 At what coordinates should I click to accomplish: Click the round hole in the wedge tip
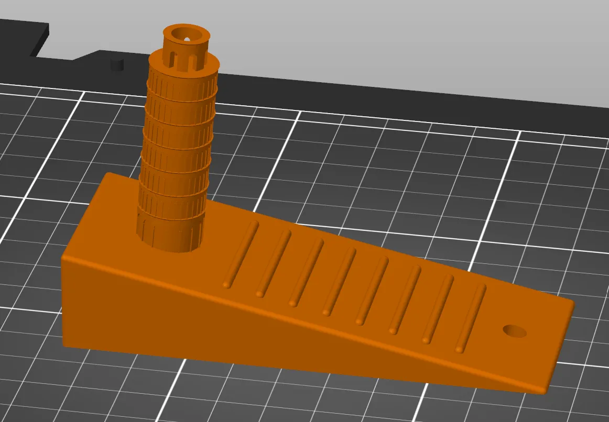coord(515,331)
